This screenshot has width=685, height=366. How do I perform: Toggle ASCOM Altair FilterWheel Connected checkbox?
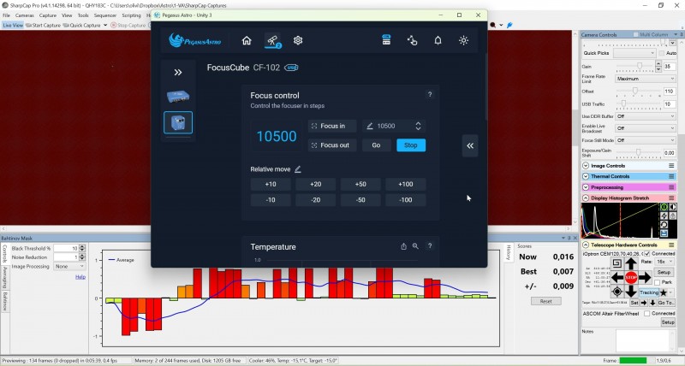(x=647, y=314)
